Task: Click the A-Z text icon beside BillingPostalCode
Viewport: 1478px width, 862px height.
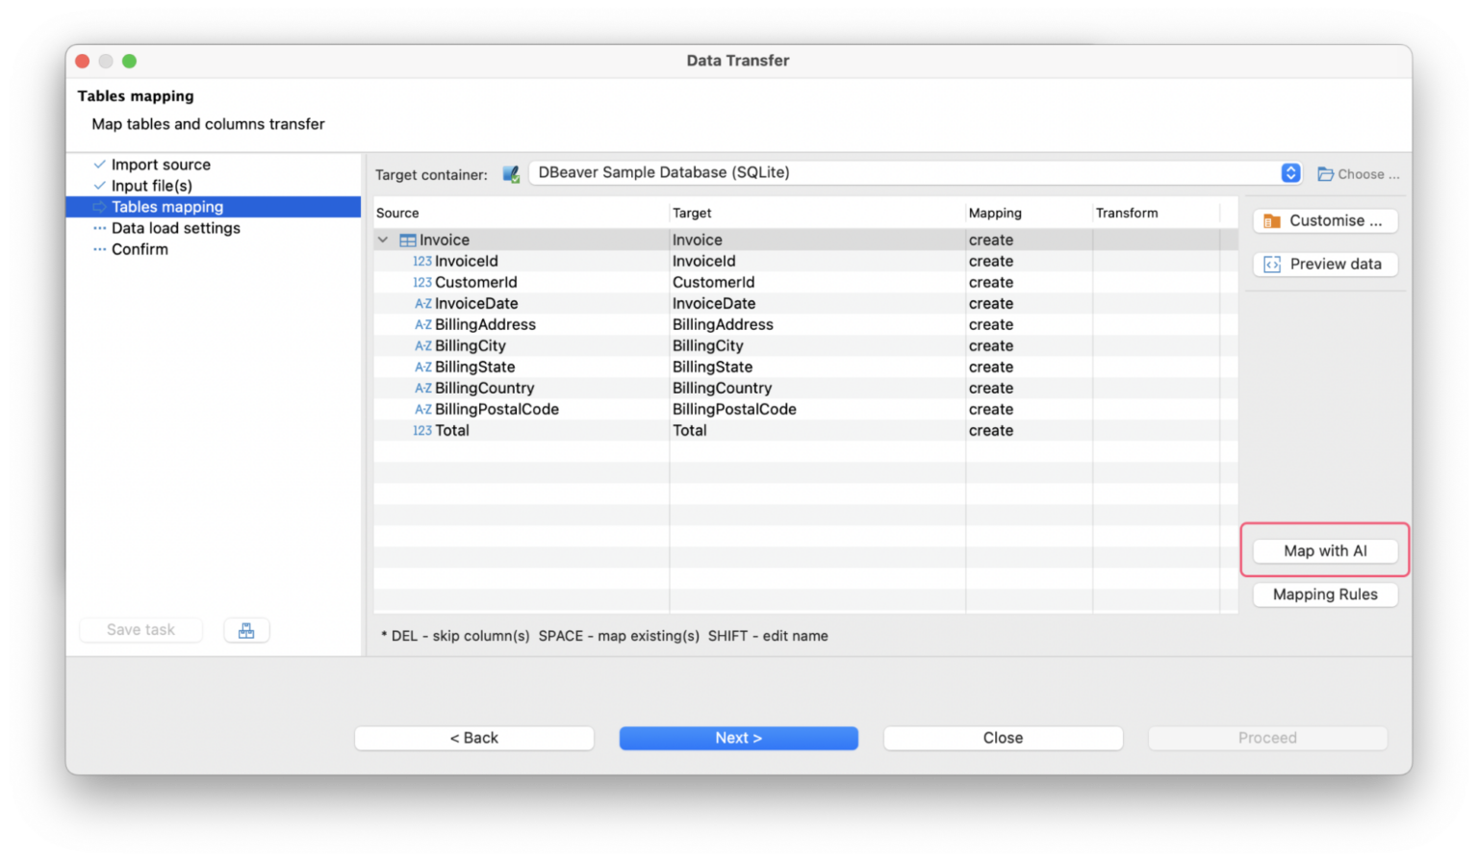Action: coord(422,409)
